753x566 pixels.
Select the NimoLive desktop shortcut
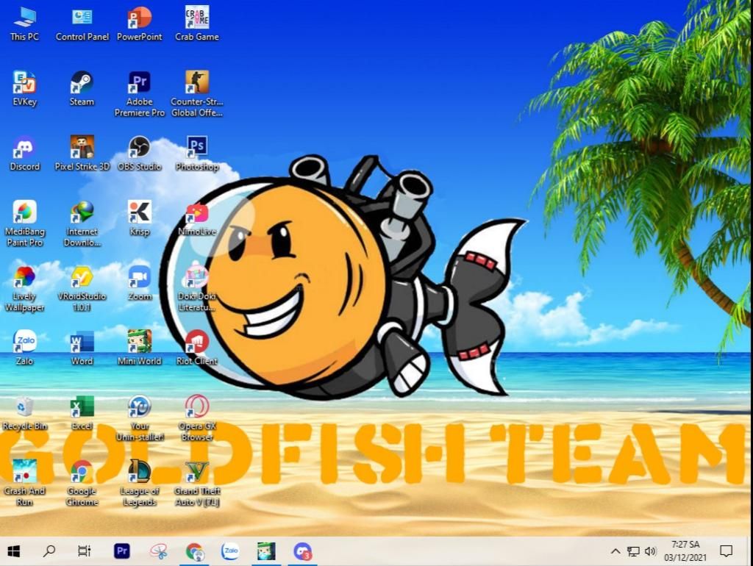pyautogui.click(x=197, y=218)
